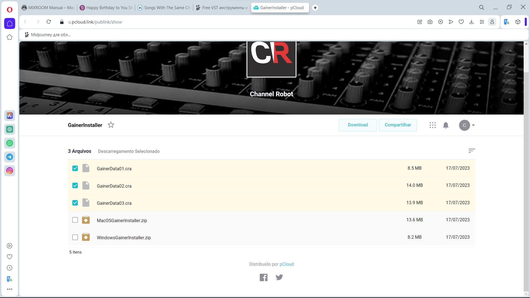Open Instagram in the Opera sidebar
This screenshot has width=530, height=298.
click(10, 171)
